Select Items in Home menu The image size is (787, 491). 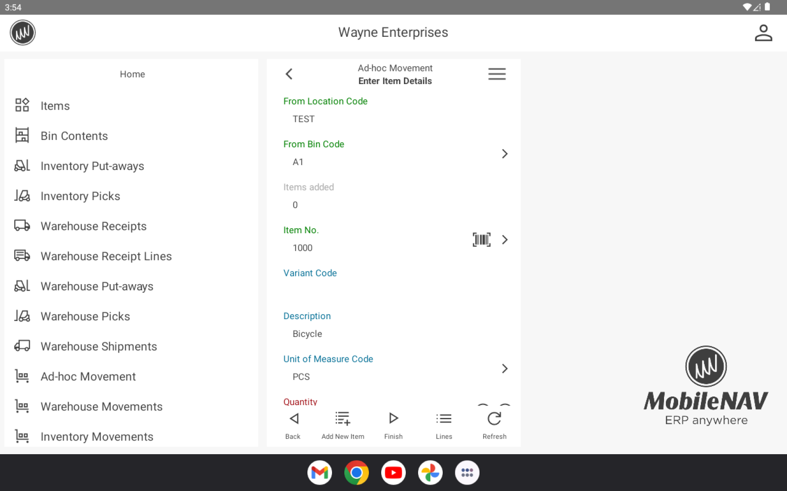[x=131, y=105]
